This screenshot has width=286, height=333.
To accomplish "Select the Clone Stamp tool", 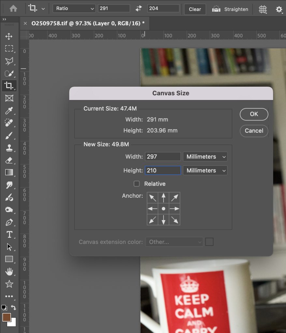I will pyautogui.click(x=9, y=148).
